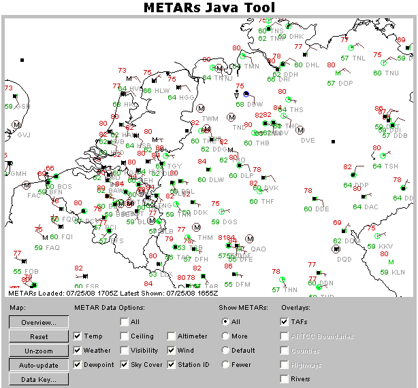Select Fewer under Show METARs
This screenshot has height=388, width=418.
[x=225, y=365]
